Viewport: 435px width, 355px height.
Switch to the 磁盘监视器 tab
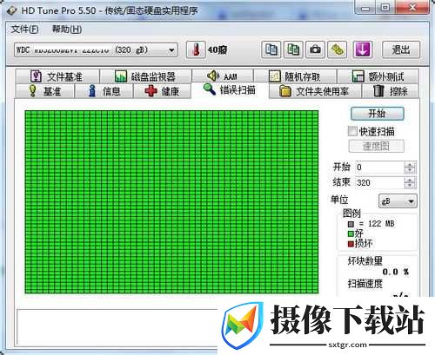coord(145,76)
